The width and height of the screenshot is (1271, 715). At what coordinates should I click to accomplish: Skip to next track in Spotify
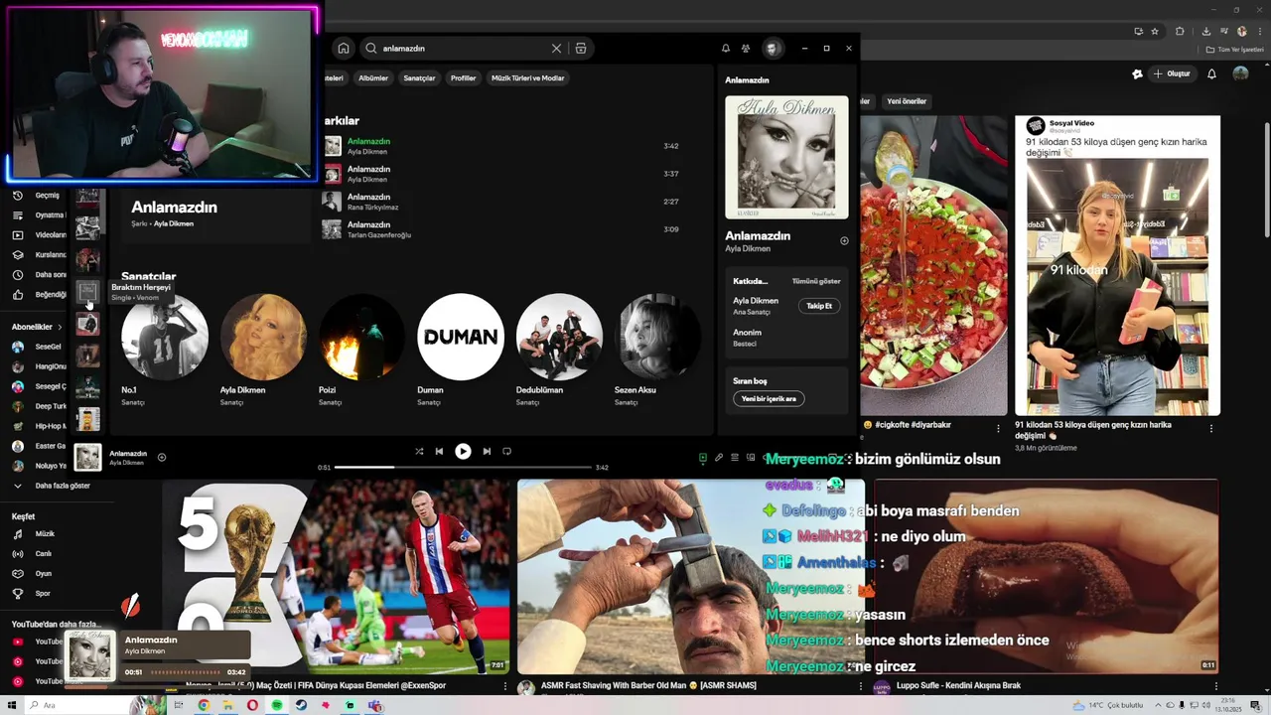point(487,451)
